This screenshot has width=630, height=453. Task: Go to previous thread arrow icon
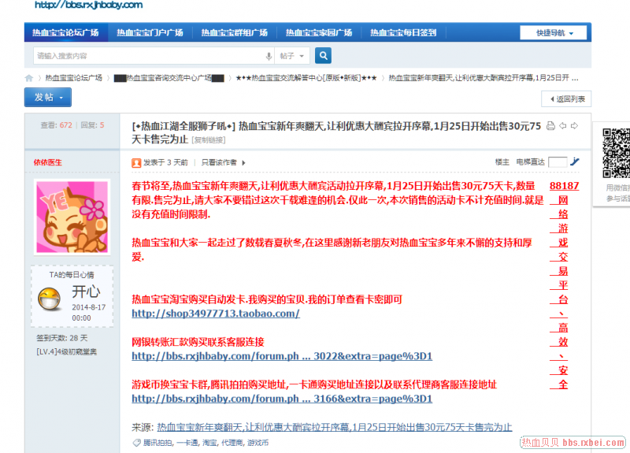[x=562, y=126]
